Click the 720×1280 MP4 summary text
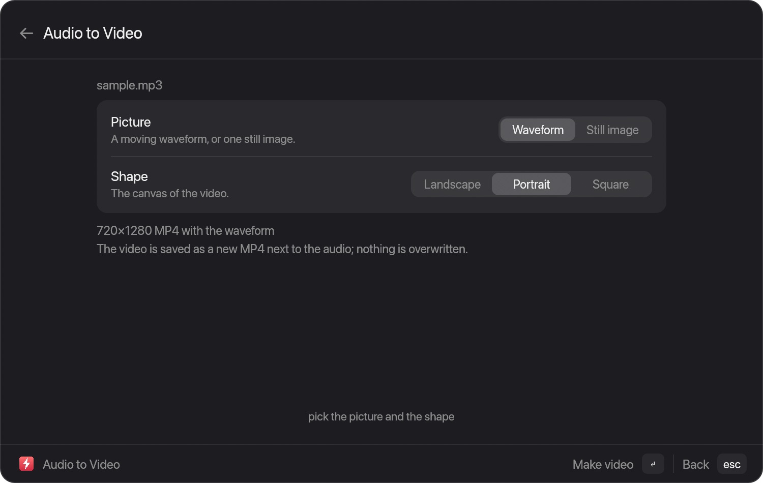 (x=185, y=230)
